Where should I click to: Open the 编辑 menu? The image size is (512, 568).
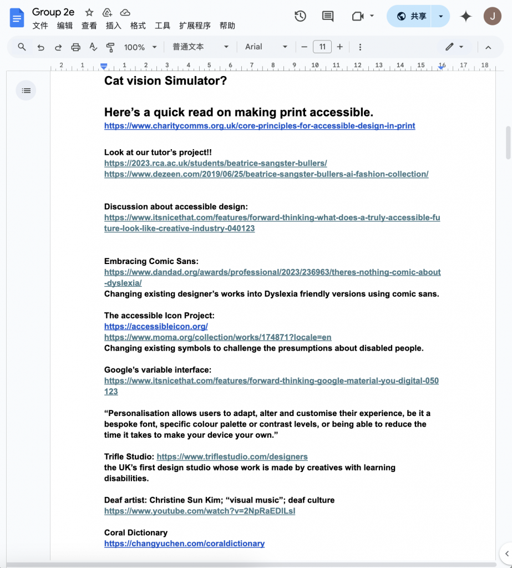[x=65, y=26]
